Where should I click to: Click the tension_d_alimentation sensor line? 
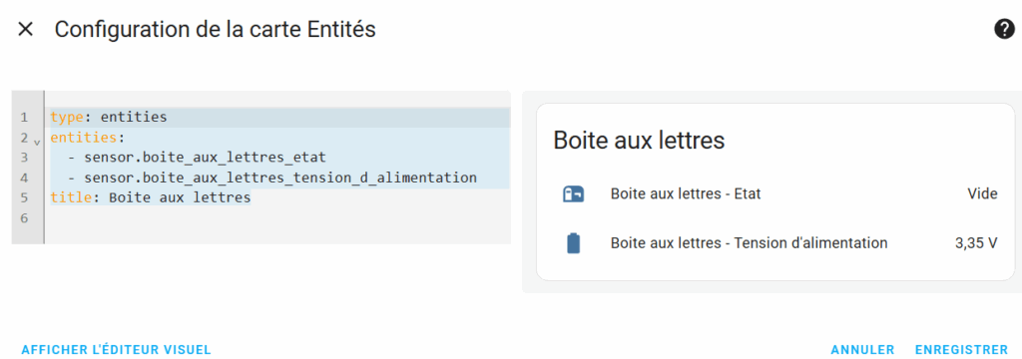pos(280,178)
